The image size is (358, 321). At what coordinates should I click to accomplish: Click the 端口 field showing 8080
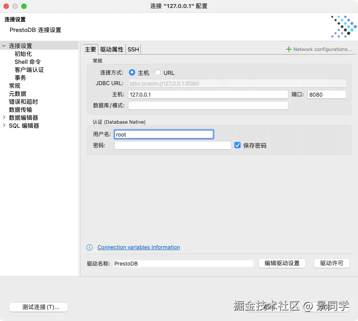[x=327, y=94]
